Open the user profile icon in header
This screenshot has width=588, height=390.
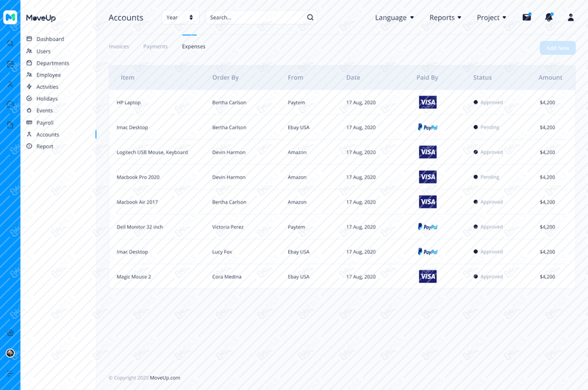click(571, 17)
